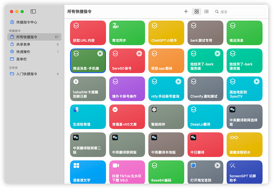Click the chevron icon on 肯德基v50文案
This screenshot has width=273, height=188.
pyautogui.click(x=115, y=109)
